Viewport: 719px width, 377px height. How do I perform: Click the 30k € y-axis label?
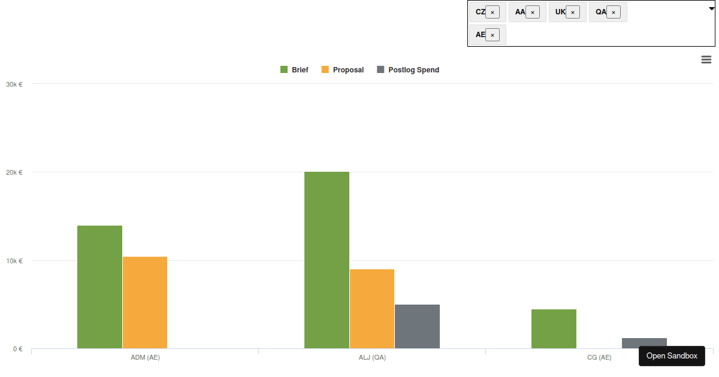tap(14, 84)
